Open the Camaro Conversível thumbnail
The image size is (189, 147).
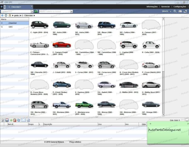(x=40, y=45)
